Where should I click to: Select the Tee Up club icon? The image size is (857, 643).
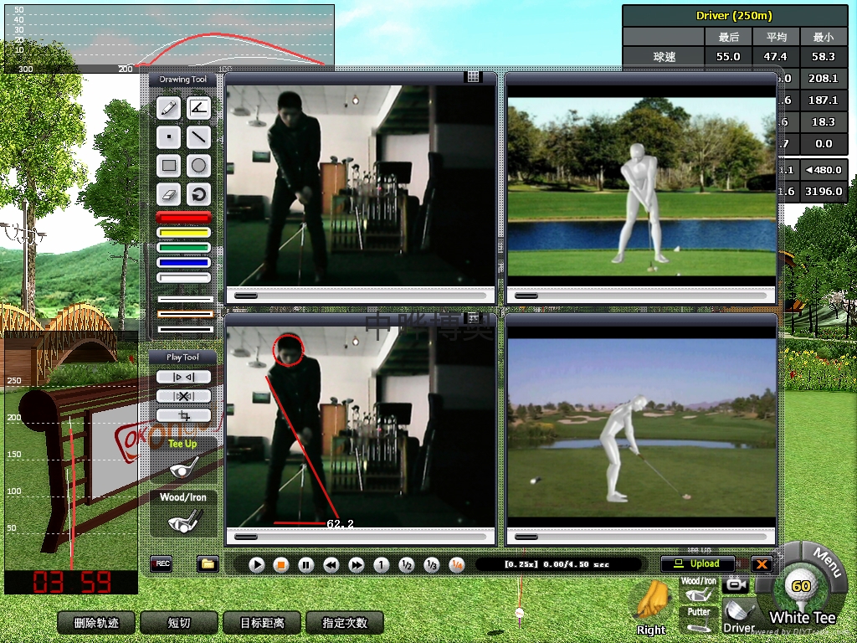(x=183, y=469)
